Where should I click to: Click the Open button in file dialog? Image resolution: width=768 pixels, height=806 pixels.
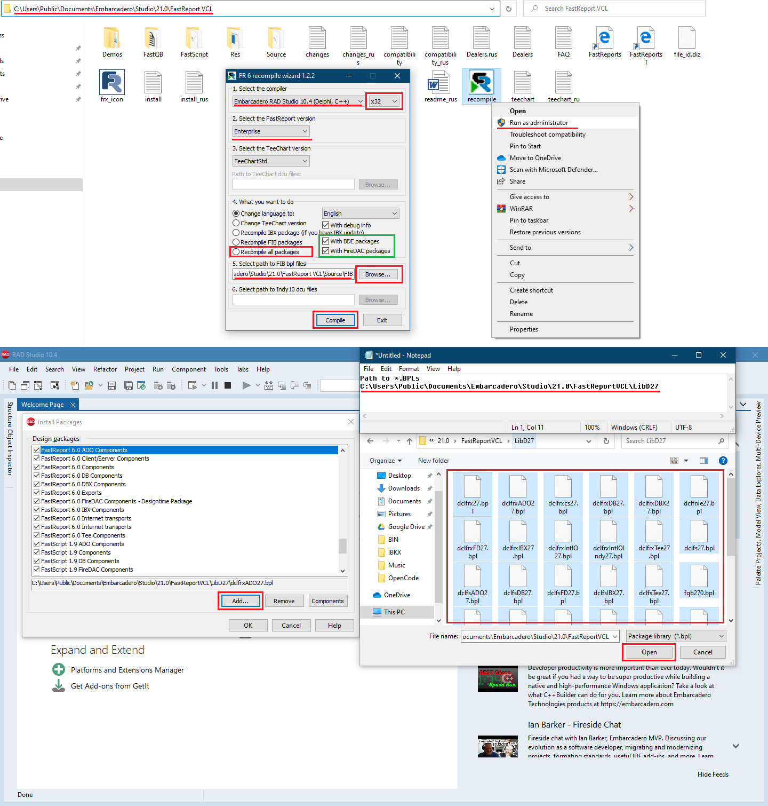pos(649,652)
